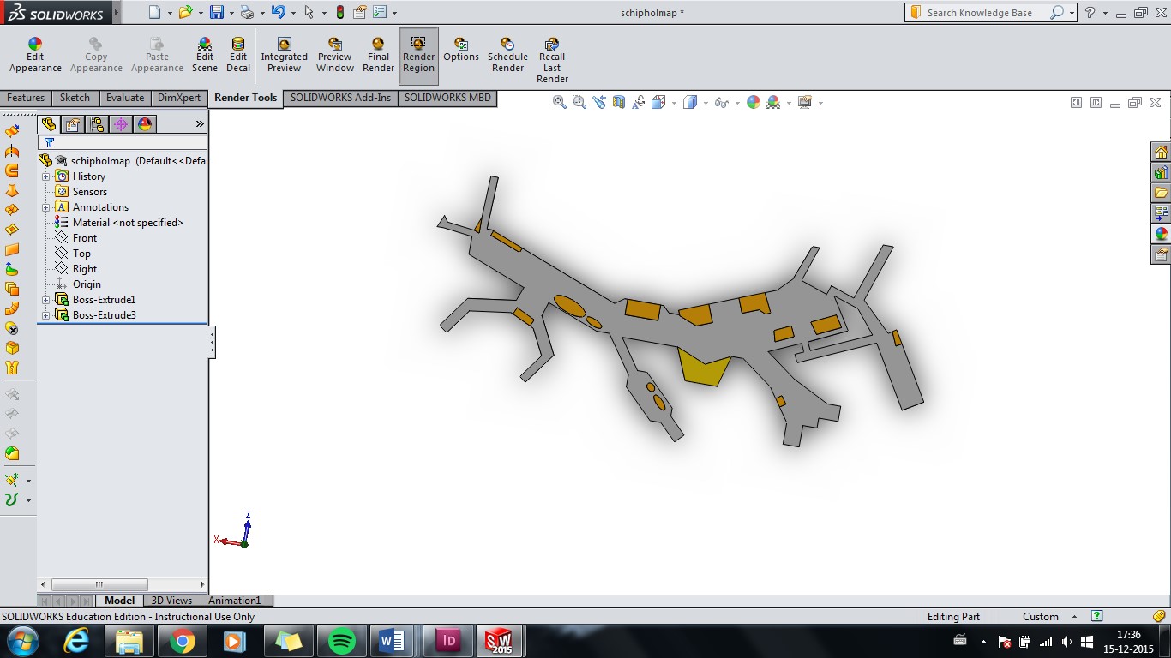This screenshot has width=1171, height=658.
Task: Start Integrated Preview rendering
Action: 284,56
